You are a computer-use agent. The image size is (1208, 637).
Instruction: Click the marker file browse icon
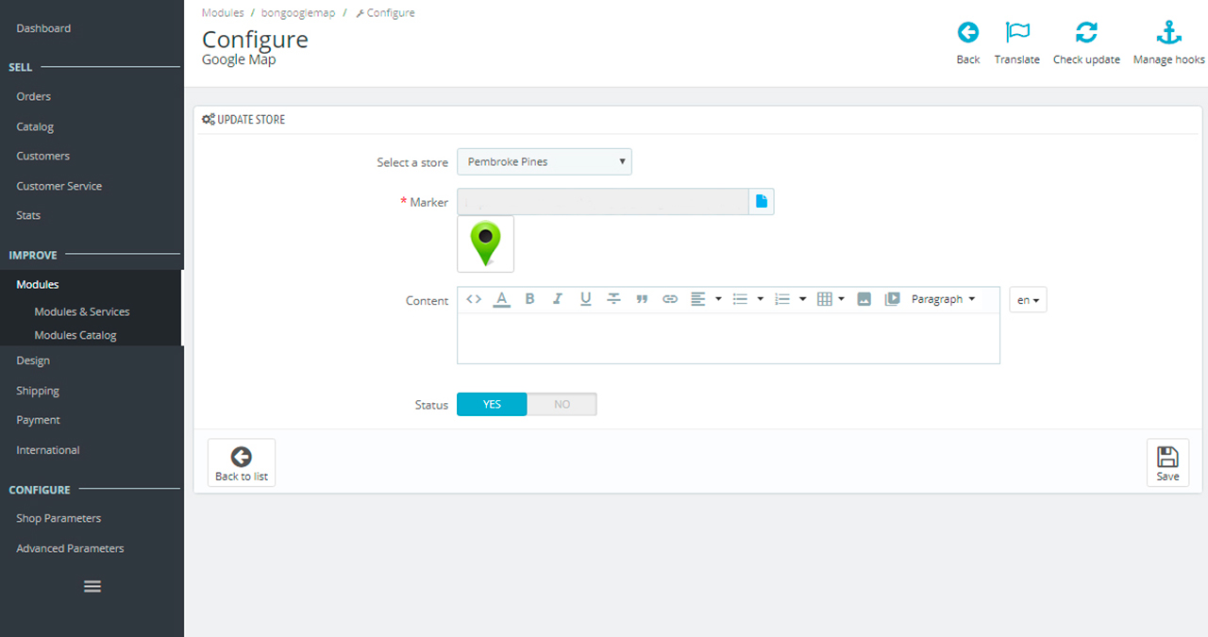click(x=762, y=201)
